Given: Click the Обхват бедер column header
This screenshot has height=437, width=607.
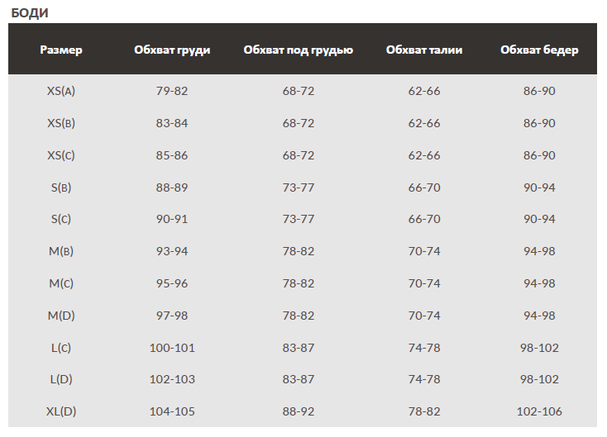Looking at the screenshot, I should click(x=539, y=50).
